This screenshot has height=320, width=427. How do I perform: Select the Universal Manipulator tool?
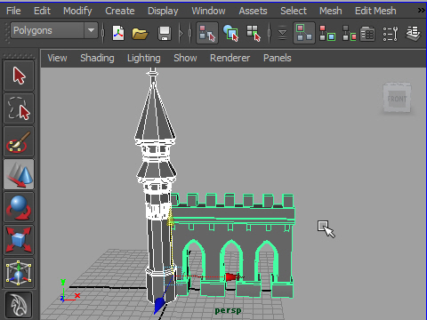coord(19,273)
